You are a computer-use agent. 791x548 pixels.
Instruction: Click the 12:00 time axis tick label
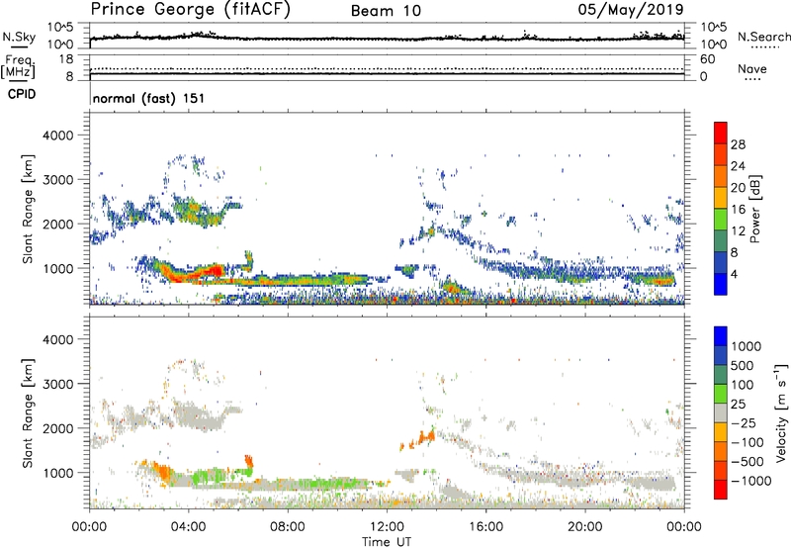point(387,527)
